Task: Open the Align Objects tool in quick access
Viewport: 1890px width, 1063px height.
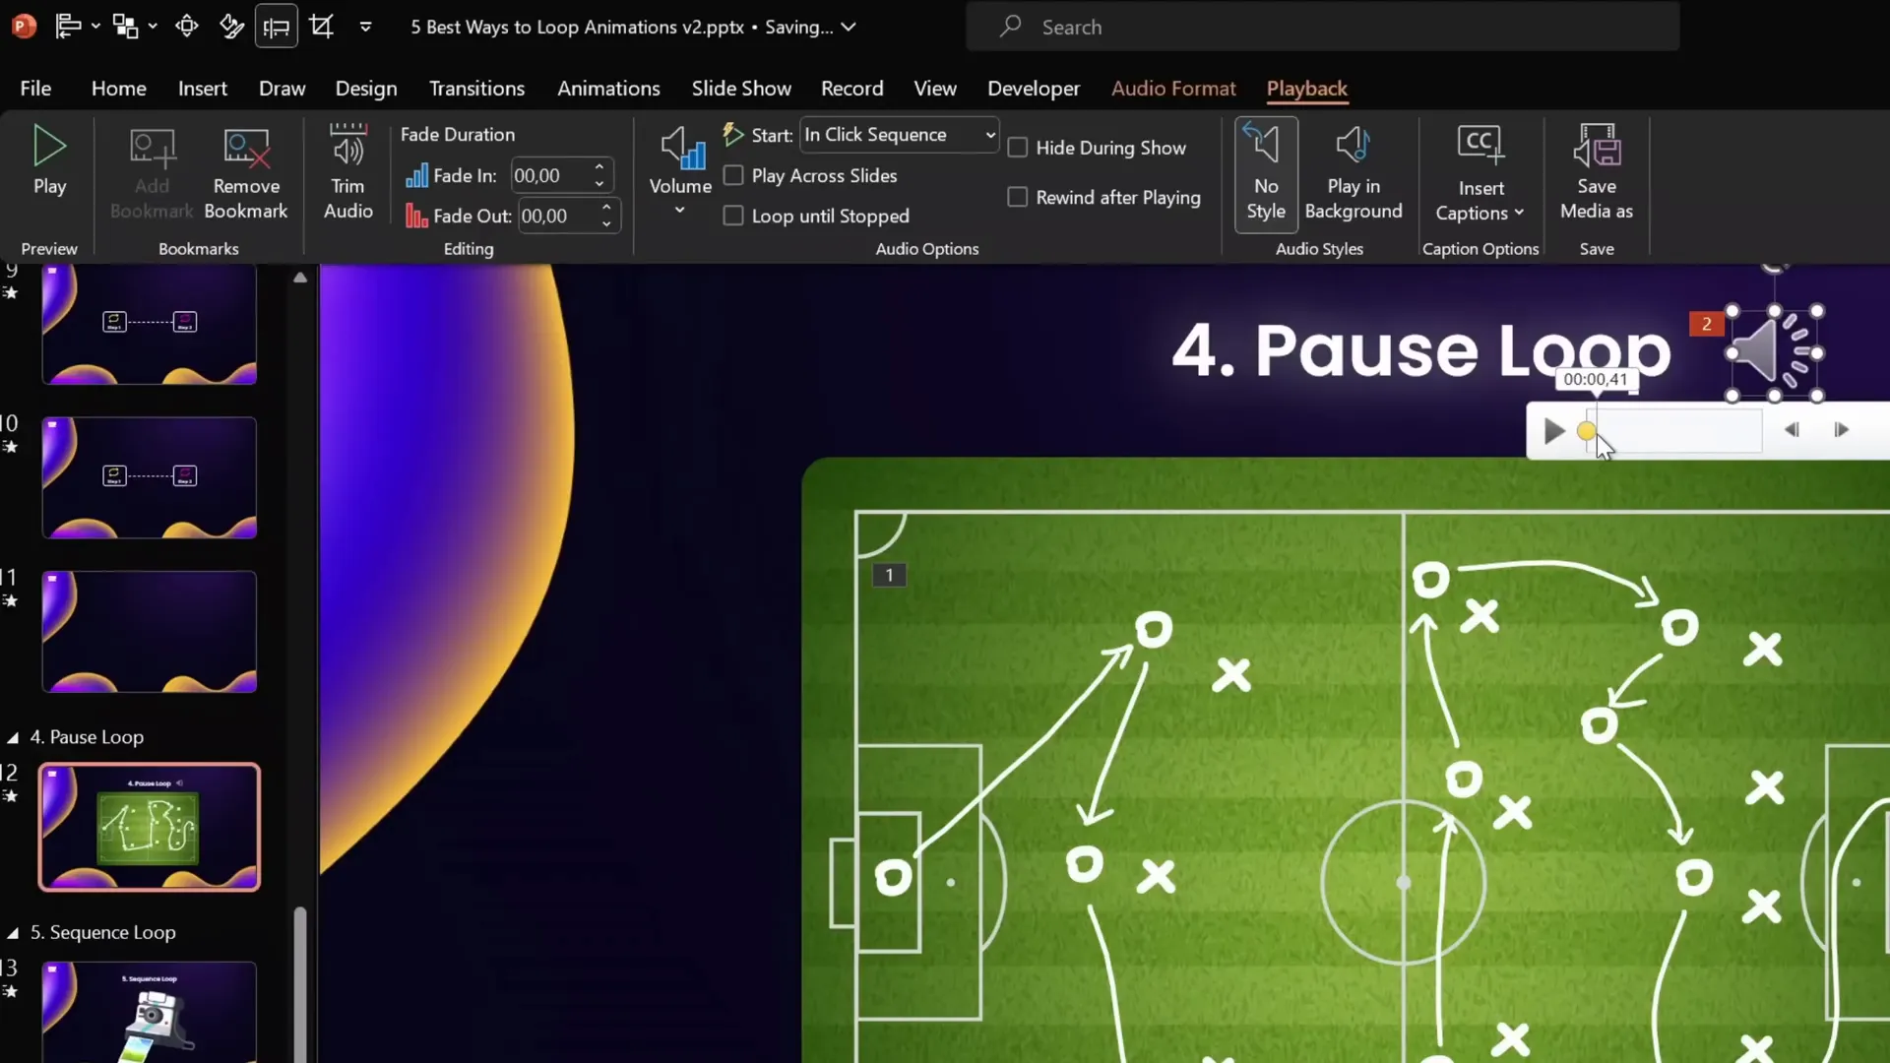Action: tap(68, 27)
